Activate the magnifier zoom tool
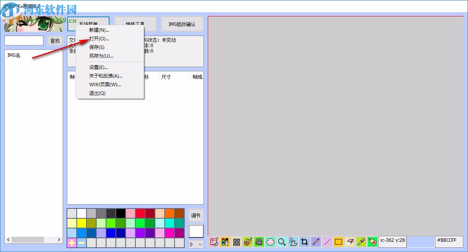468x252 pixels. click(282, 242)
